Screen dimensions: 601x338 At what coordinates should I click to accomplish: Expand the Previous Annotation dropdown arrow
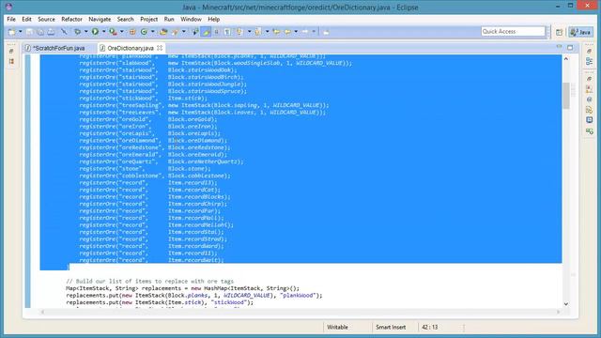[x=267, y=31]
